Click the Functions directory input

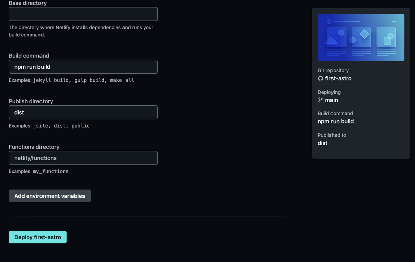tap(83, 158)
